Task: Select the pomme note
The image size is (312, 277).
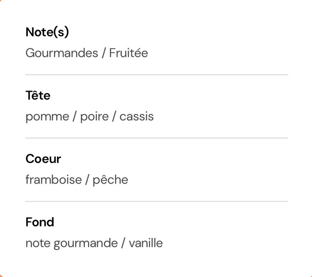Action: coord(47,117)
